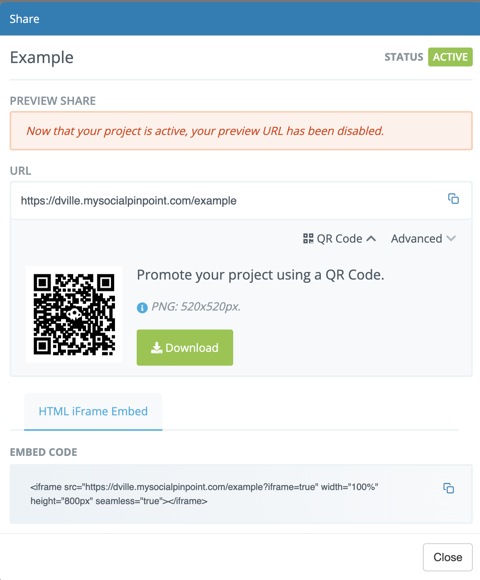Click the embed code text block

204,494
